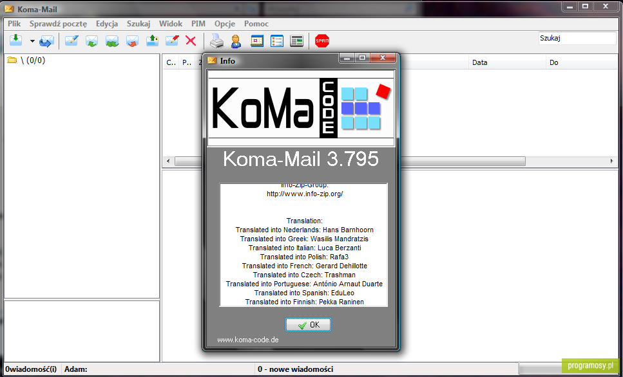Click the receive mail icon with green arrow
The height and width of the screenshot is (377, 623).
click(16, 41)
